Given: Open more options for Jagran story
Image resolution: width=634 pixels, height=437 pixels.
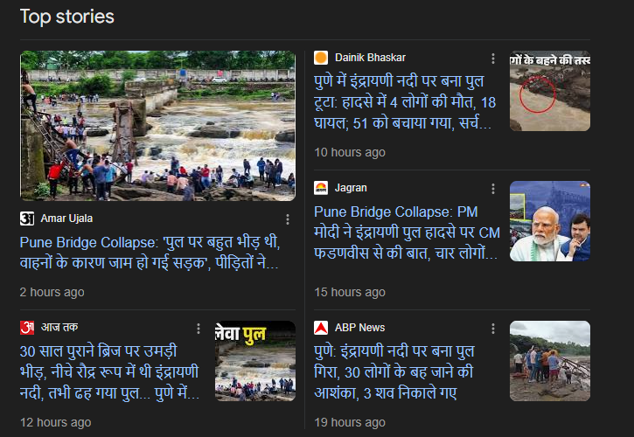Looking at the screenshot, I should point(493,189).
